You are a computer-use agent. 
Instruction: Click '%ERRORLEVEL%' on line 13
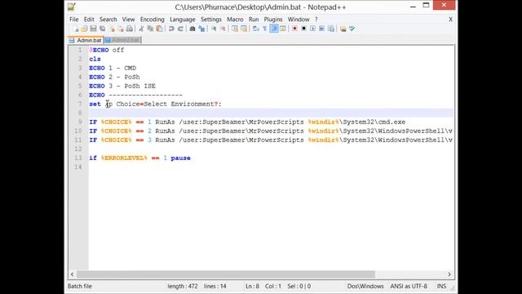(124, 158)
